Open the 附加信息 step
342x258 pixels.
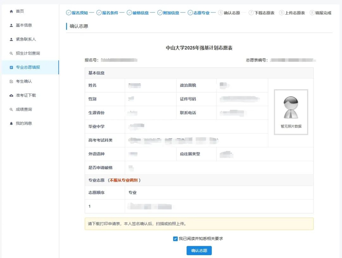(x=168, y=13)
